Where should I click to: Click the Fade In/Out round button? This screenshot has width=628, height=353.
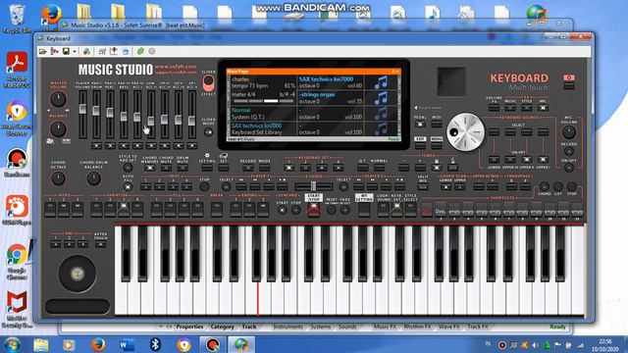(x=344, y=210)
